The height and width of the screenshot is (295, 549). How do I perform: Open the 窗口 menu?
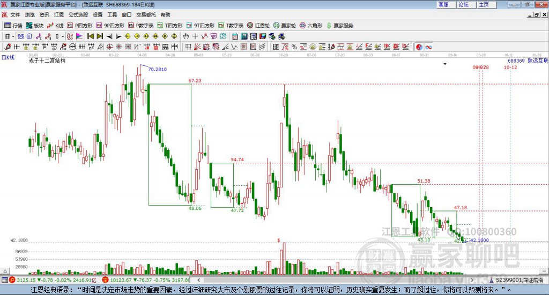127,14
